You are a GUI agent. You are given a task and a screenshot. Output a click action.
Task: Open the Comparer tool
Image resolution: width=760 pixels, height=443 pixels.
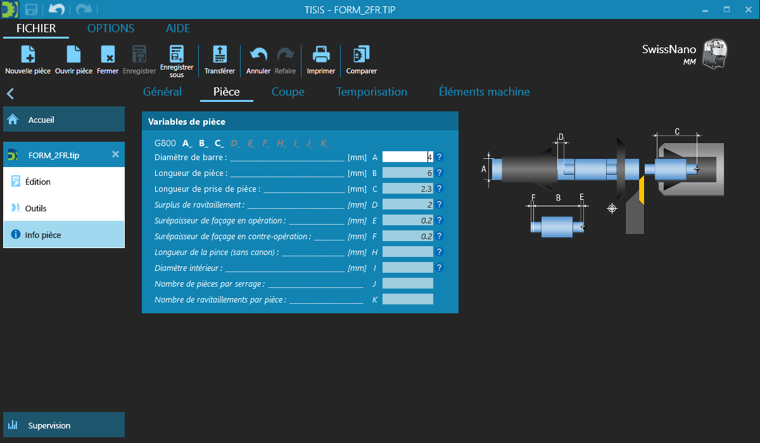point(362,55)
